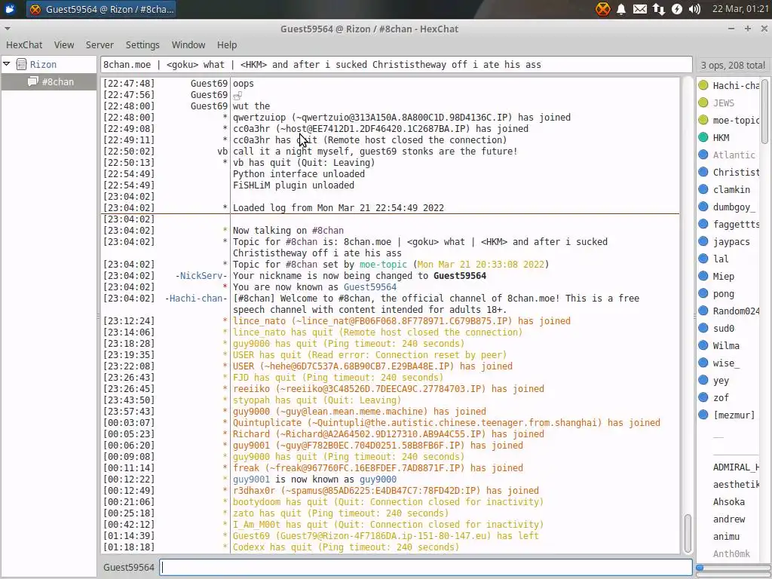
Task: Open the Window menu
Action: coord(188,44)
